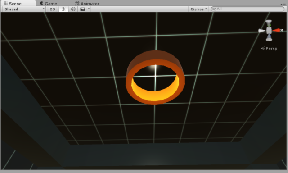
Task: Click the gizmo center cube
Action: click(x=269, y=31)
